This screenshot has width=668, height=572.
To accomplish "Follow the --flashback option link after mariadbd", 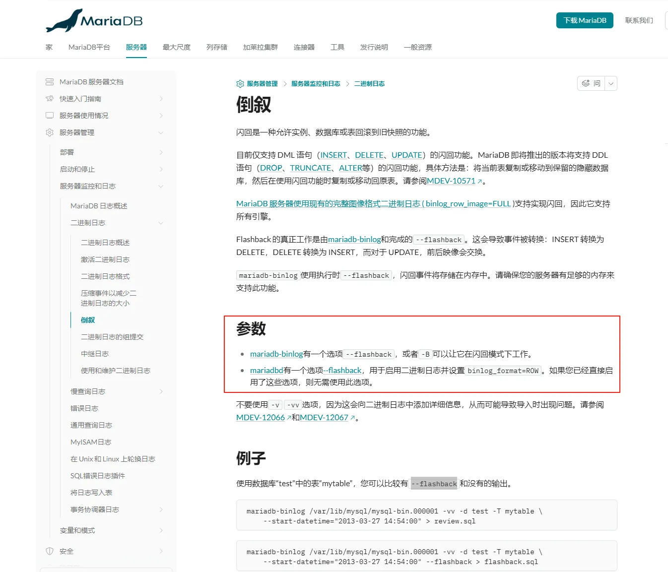I will click(x=342, y=371).
